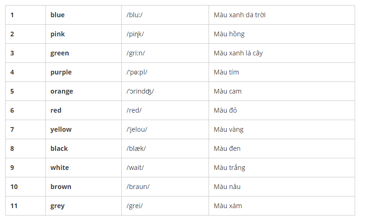Click the word "brown" in row 10
Viewport: 370px width, 223px height.
(x=61, y=187)
